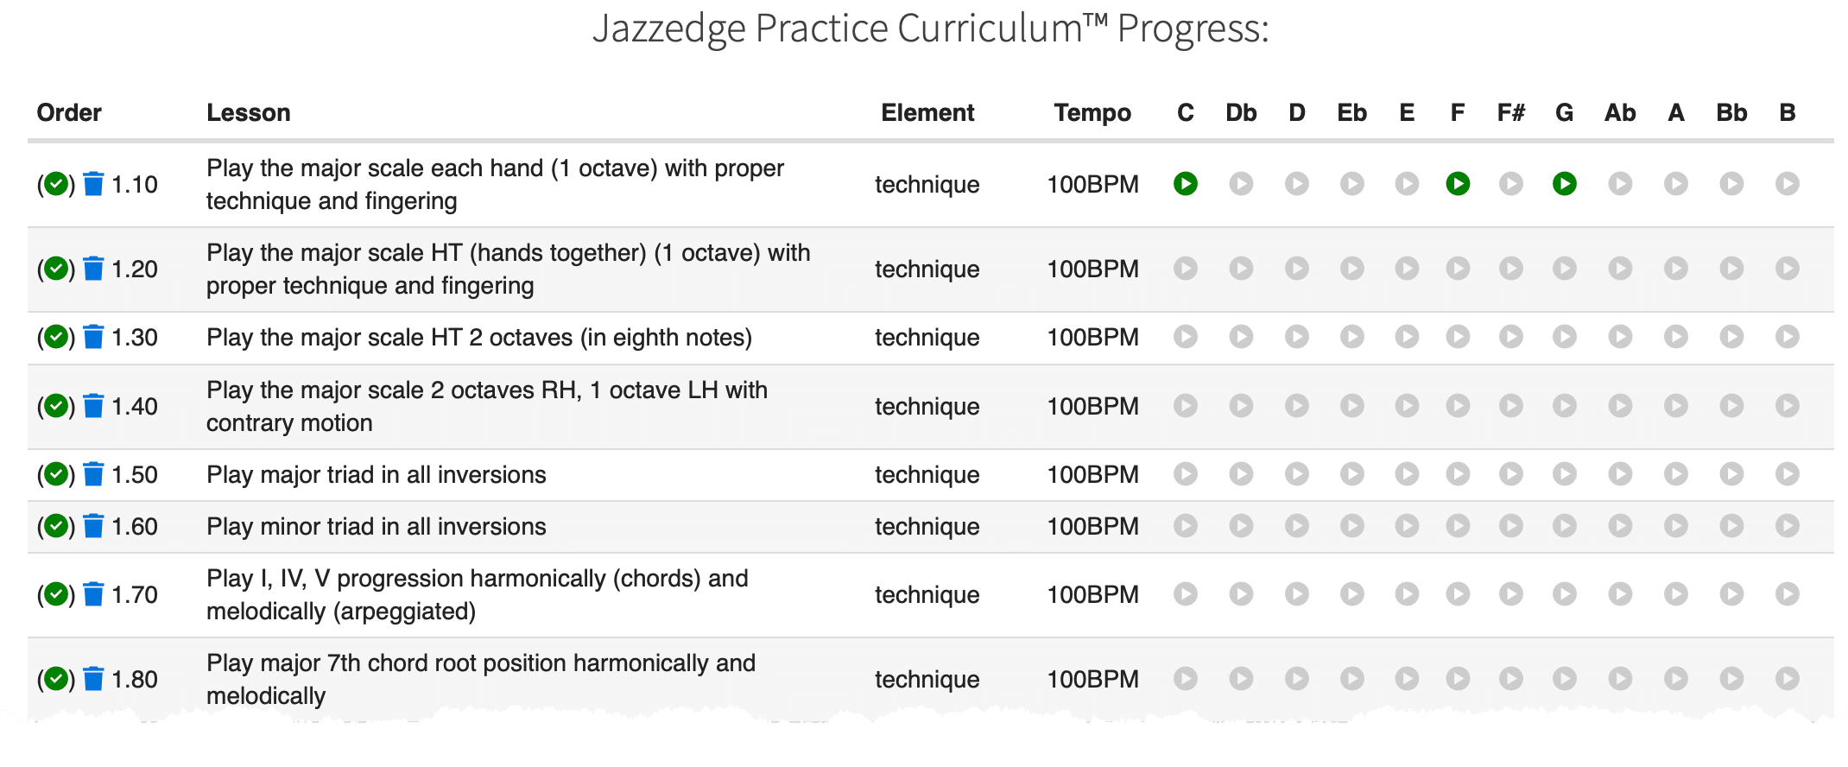Click the Order column header
Image resolution: width=1848 pixels, height=767 pixels.
coord(69,113)
